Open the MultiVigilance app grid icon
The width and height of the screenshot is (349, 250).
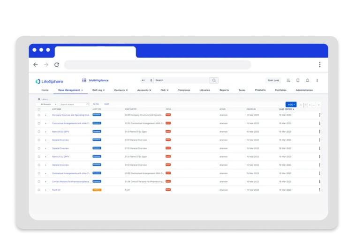(x=84, y=80)
